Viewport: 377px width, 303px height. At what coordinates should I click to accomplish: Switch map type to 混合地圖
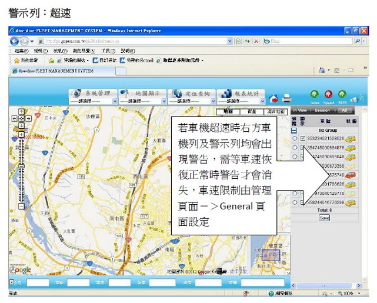coord(276,111)
